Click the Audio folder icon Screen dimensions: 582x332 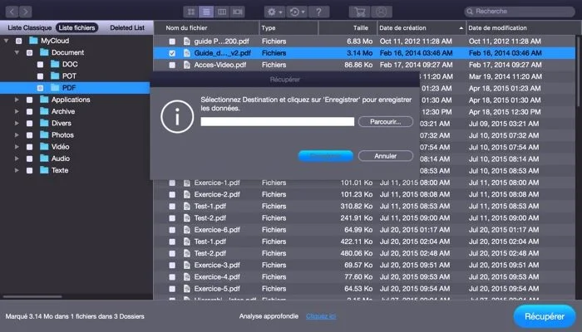(x=44, y=159)
